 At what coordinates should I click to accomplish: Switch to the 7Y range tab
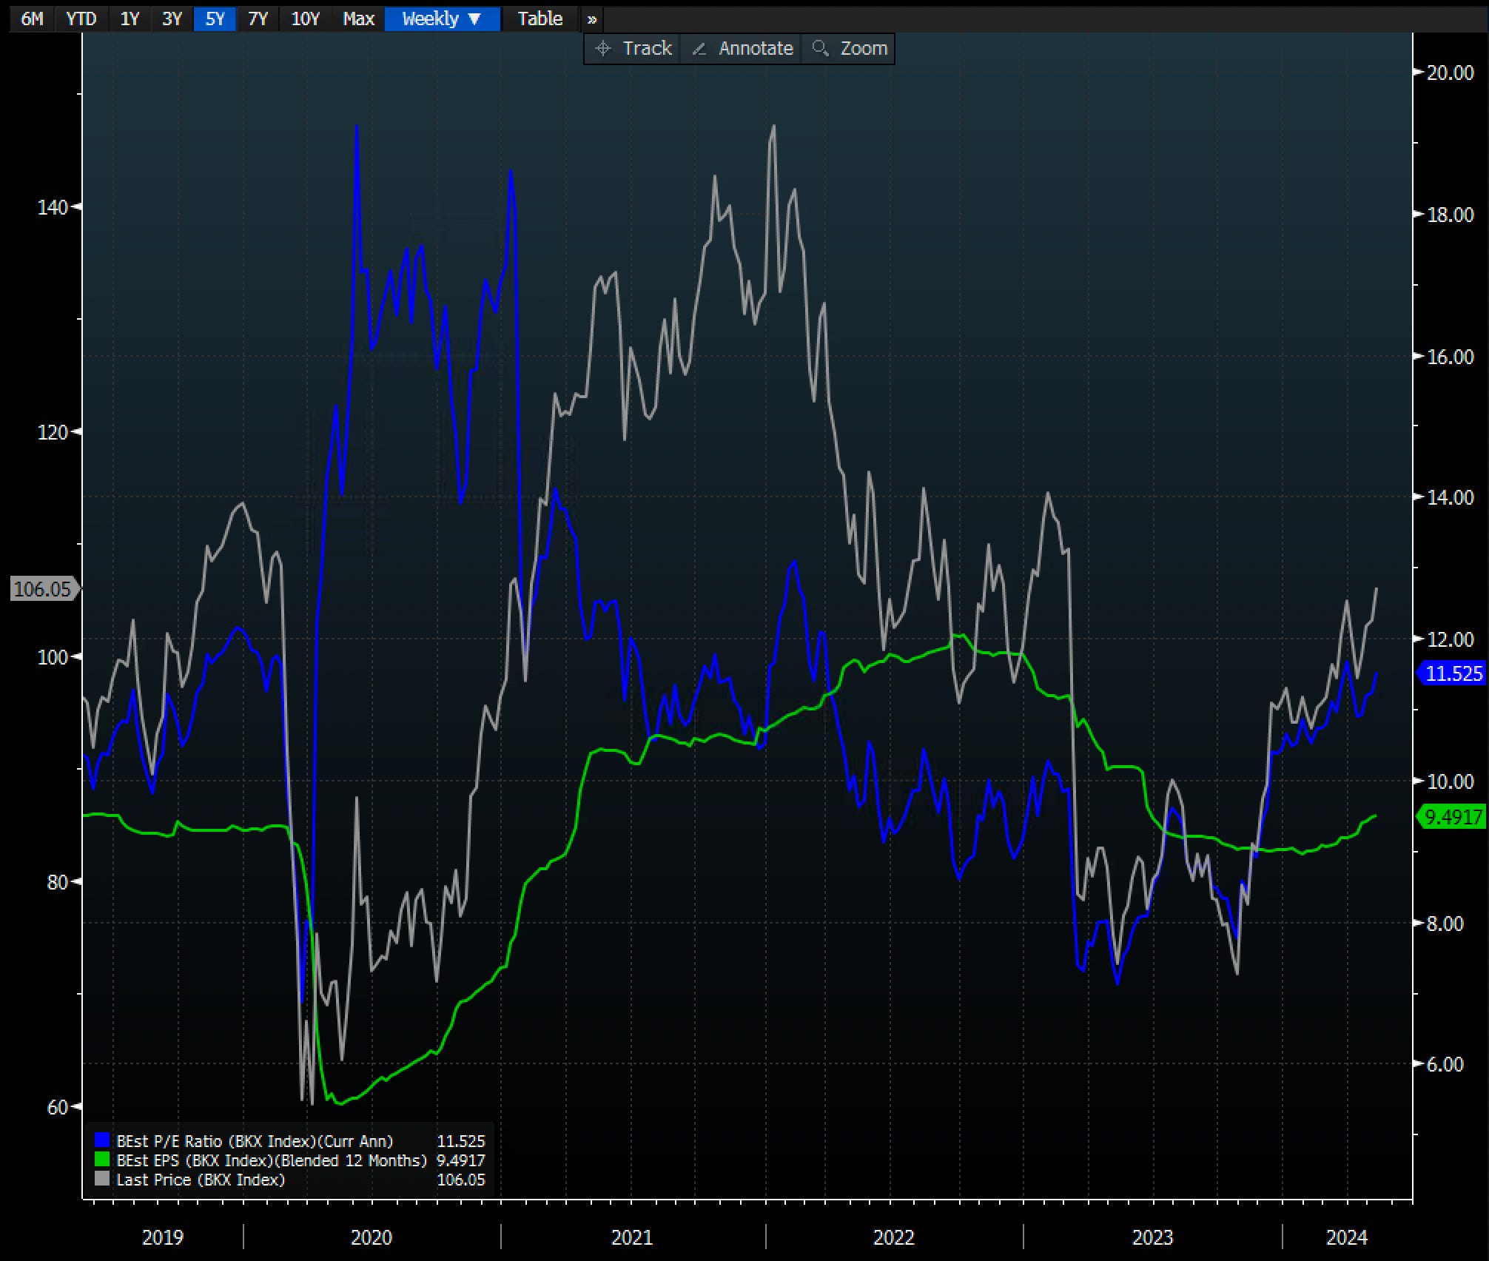(x=258, y=19)
